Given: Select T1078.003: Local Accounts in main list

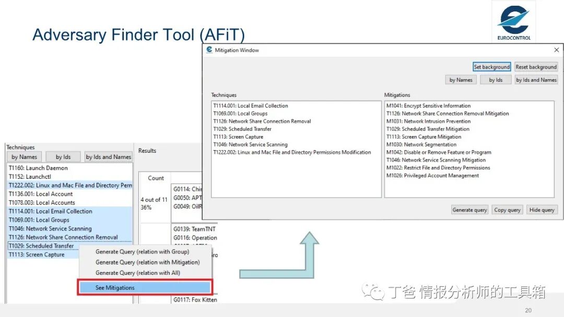Looking at the screenshot, I should pyautogui.click(x=69, y=202).
